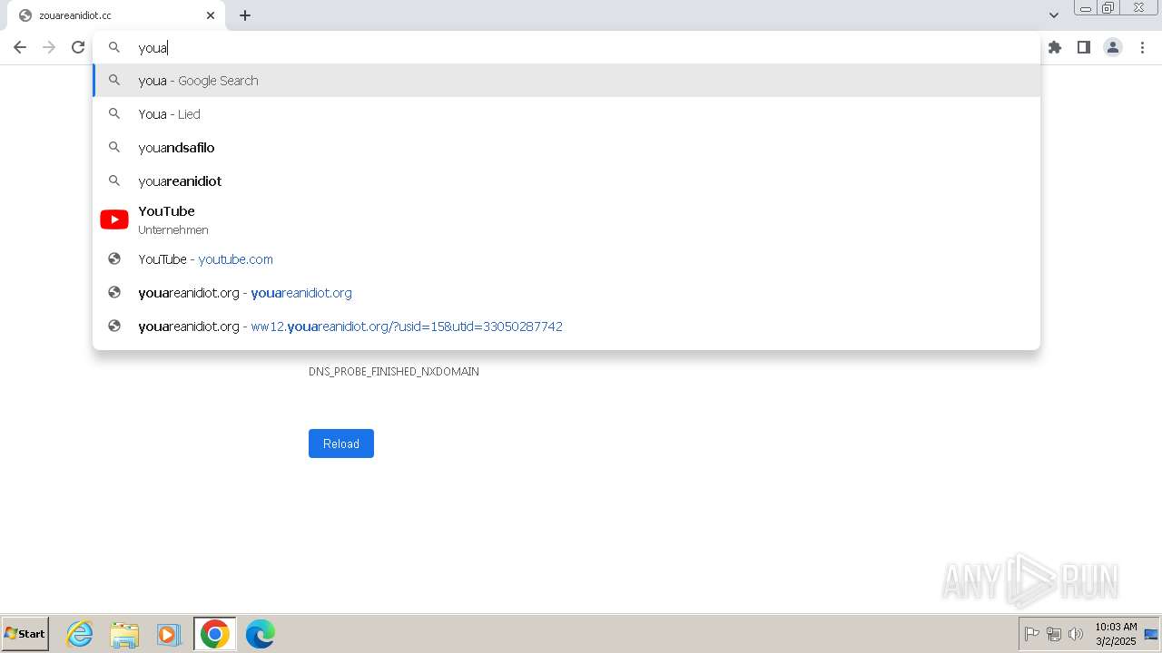Choose the 'youareanidiot' search suggestion
Viewport: 1162px width, 653px height.
(x=566, y=181)
